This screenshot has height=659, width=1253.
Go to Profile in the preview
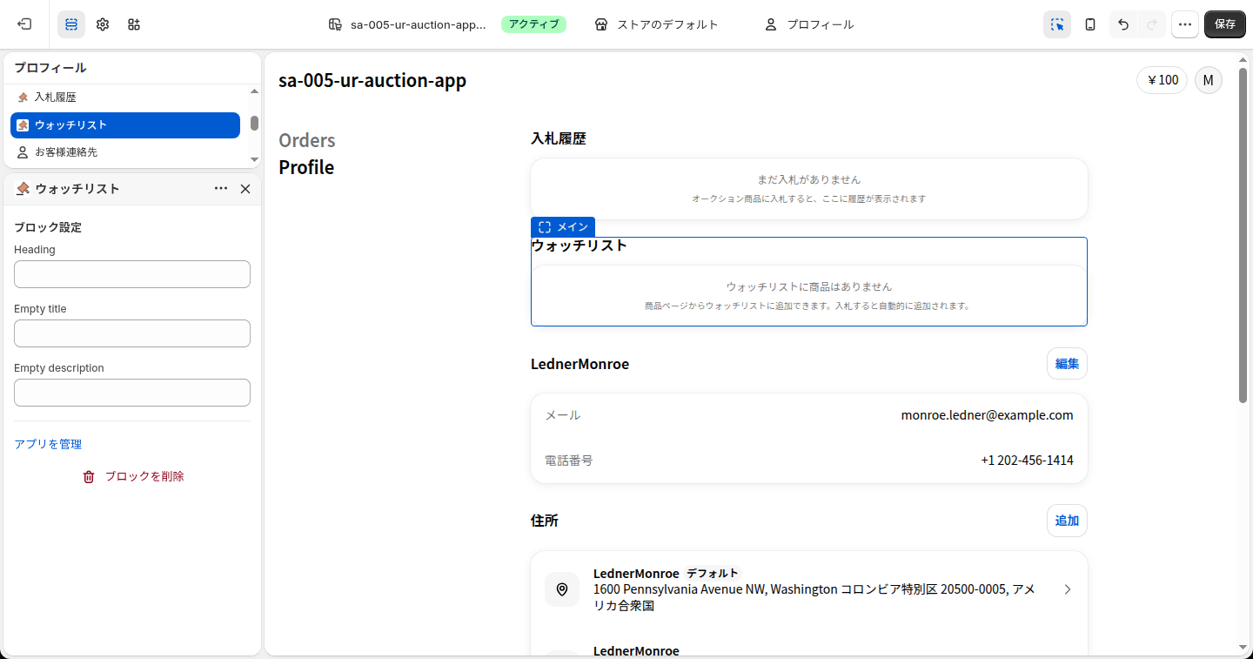click(x=306, y=167)
